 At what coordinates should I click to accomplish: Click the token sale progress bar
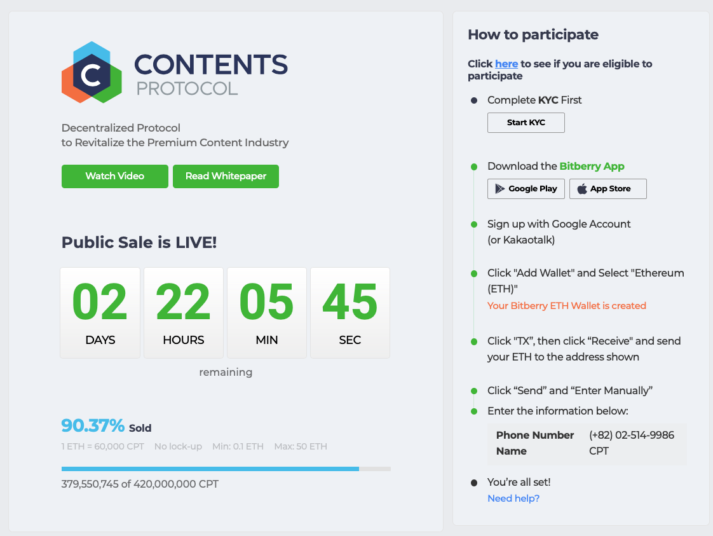pyautogui.click(x=226, y=469)
